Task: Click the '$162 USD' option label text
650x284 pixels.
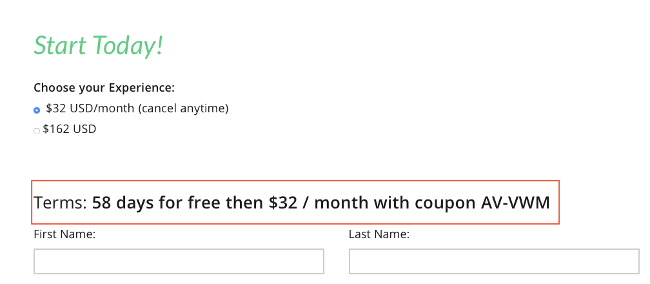Action: pos(69,129)
